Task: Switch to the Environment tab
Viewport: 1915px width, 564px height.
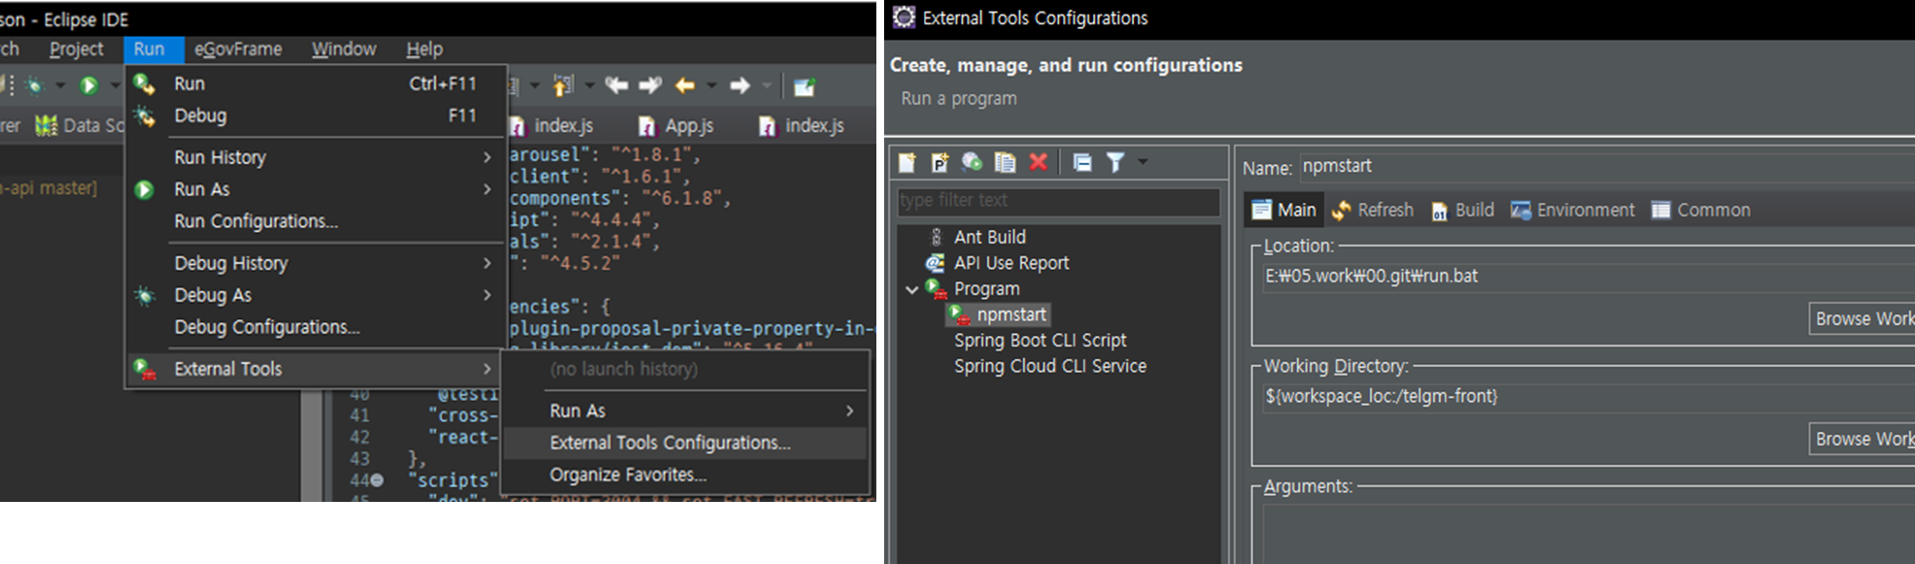Action: pyautogui.click(x=1573, y=210)
